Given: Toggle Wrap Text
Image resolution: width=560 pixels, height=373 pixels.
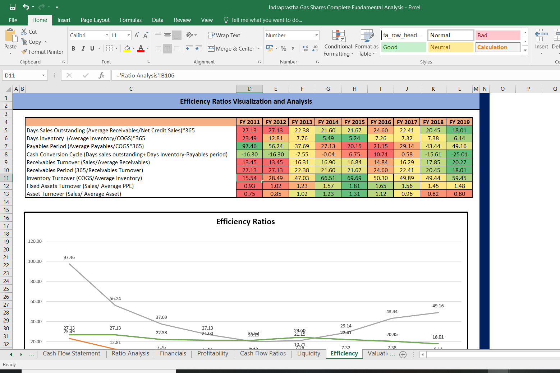Looking at the screenshot, I should pos(224,35).
